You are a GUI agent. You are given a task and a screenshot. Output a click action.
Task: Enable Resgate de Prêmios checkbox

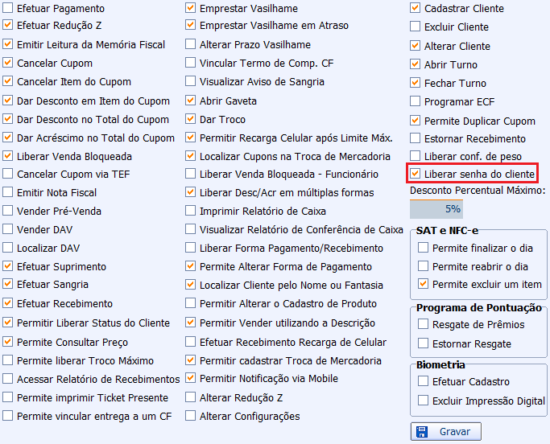pyautogui.click(x=424, y=324)
